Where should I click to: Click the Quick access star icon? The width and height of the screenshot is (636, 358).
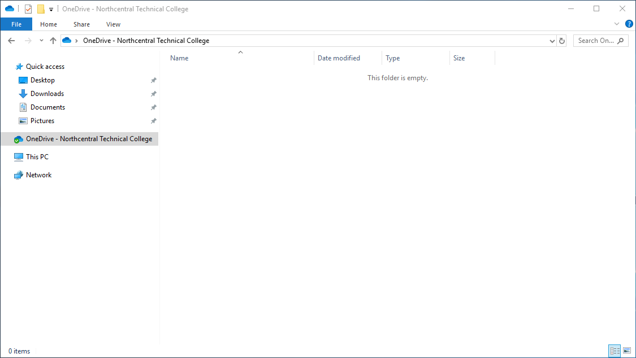pos(19,67)
